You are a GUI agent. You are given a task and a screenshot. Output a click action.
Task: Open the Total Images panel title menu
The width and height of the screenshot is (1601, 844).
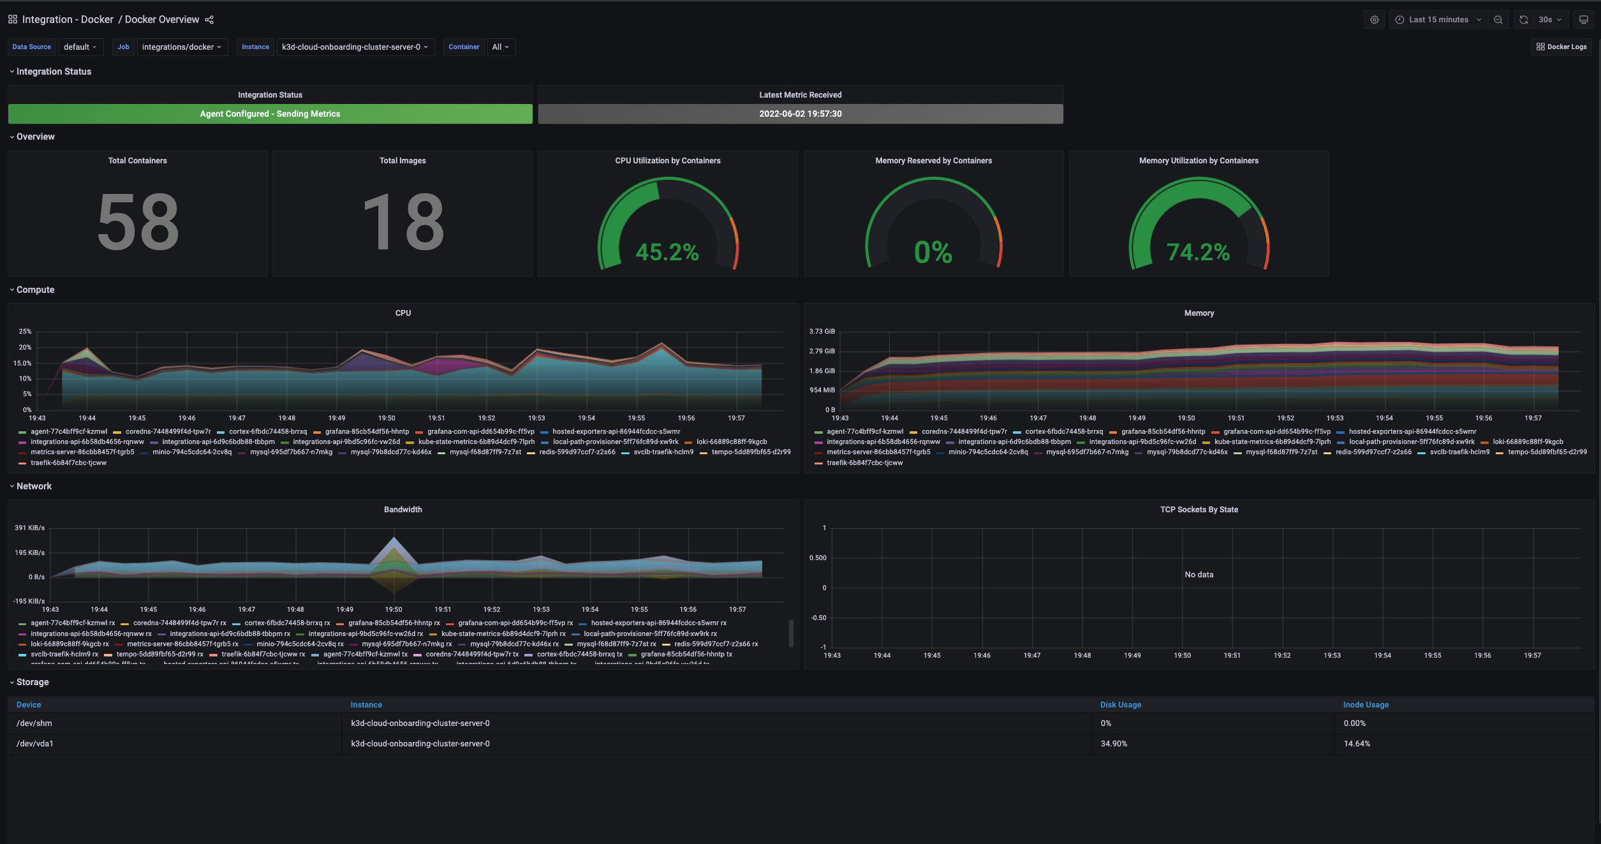pyautogui.click(x=402, y=161)
